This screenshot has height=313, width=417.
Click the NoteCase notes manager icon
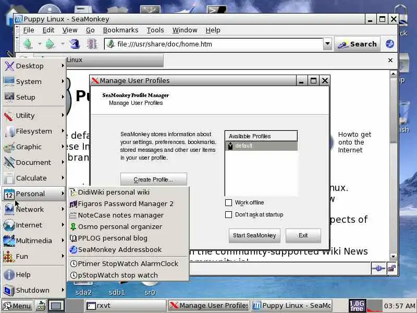pyautogui.click(x=73, y=215)
